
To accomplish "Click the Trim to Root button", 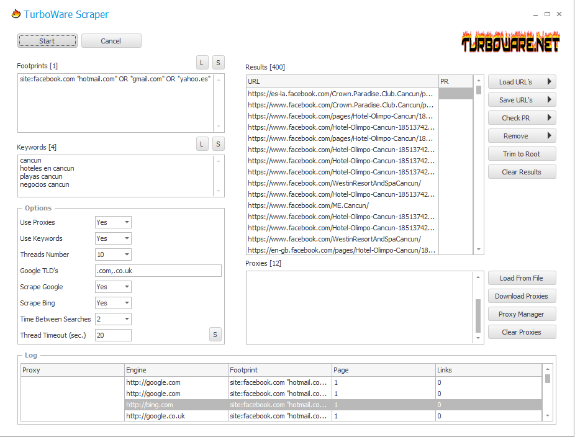I will click(x=522, y=154).
